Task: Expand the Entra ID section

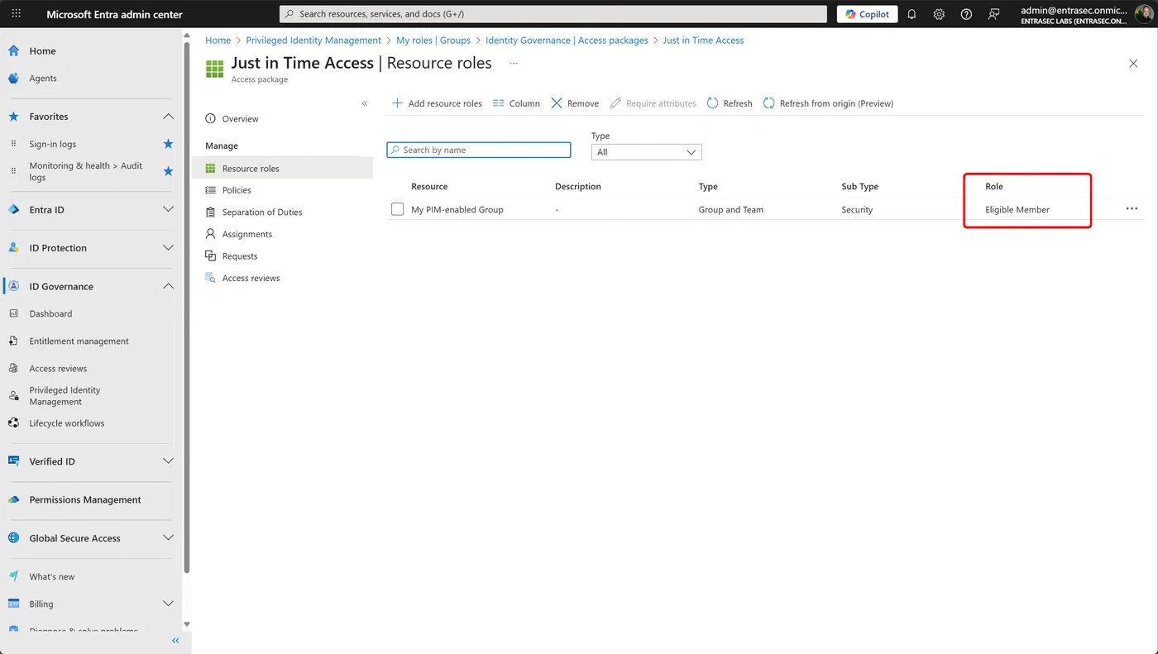Action: (168, 209)
